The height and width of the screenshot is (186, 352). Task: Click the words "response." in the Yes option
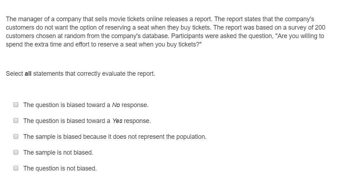coord(137,121)
